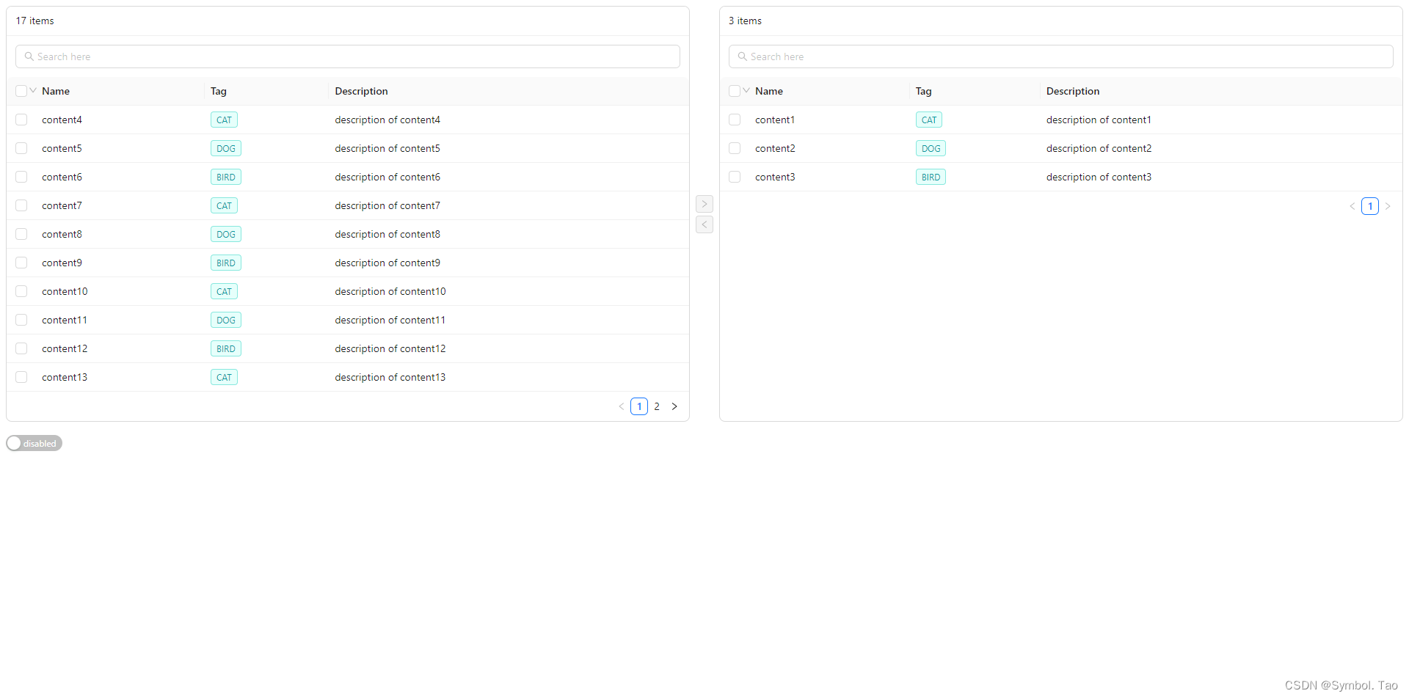The width and height of the screenshot is (1409, 699).
Task: Click the '3 items' count label
Action: (x=745, y=21)
